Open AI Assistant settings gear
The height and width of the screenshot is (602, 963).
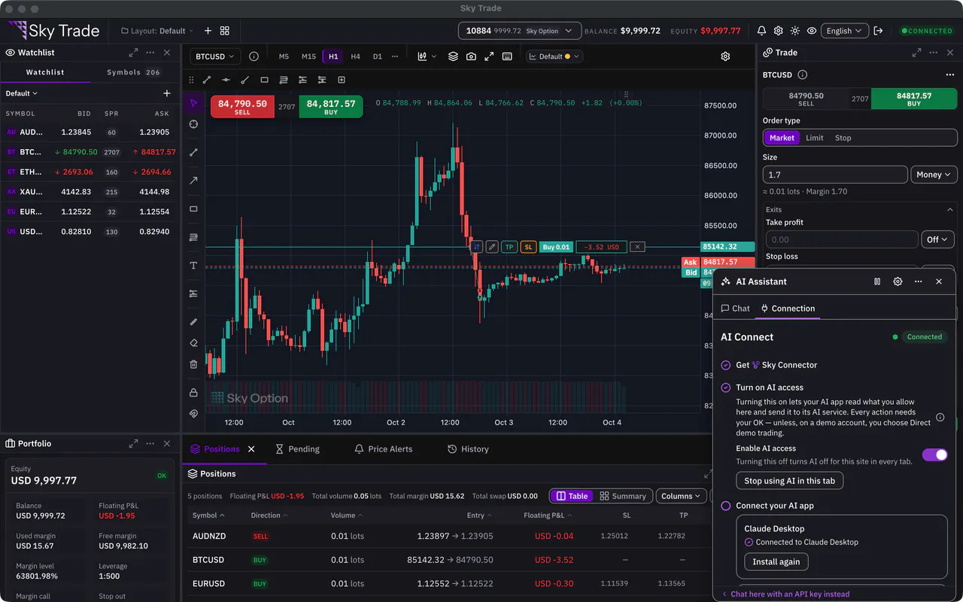[x=898, y=281]
